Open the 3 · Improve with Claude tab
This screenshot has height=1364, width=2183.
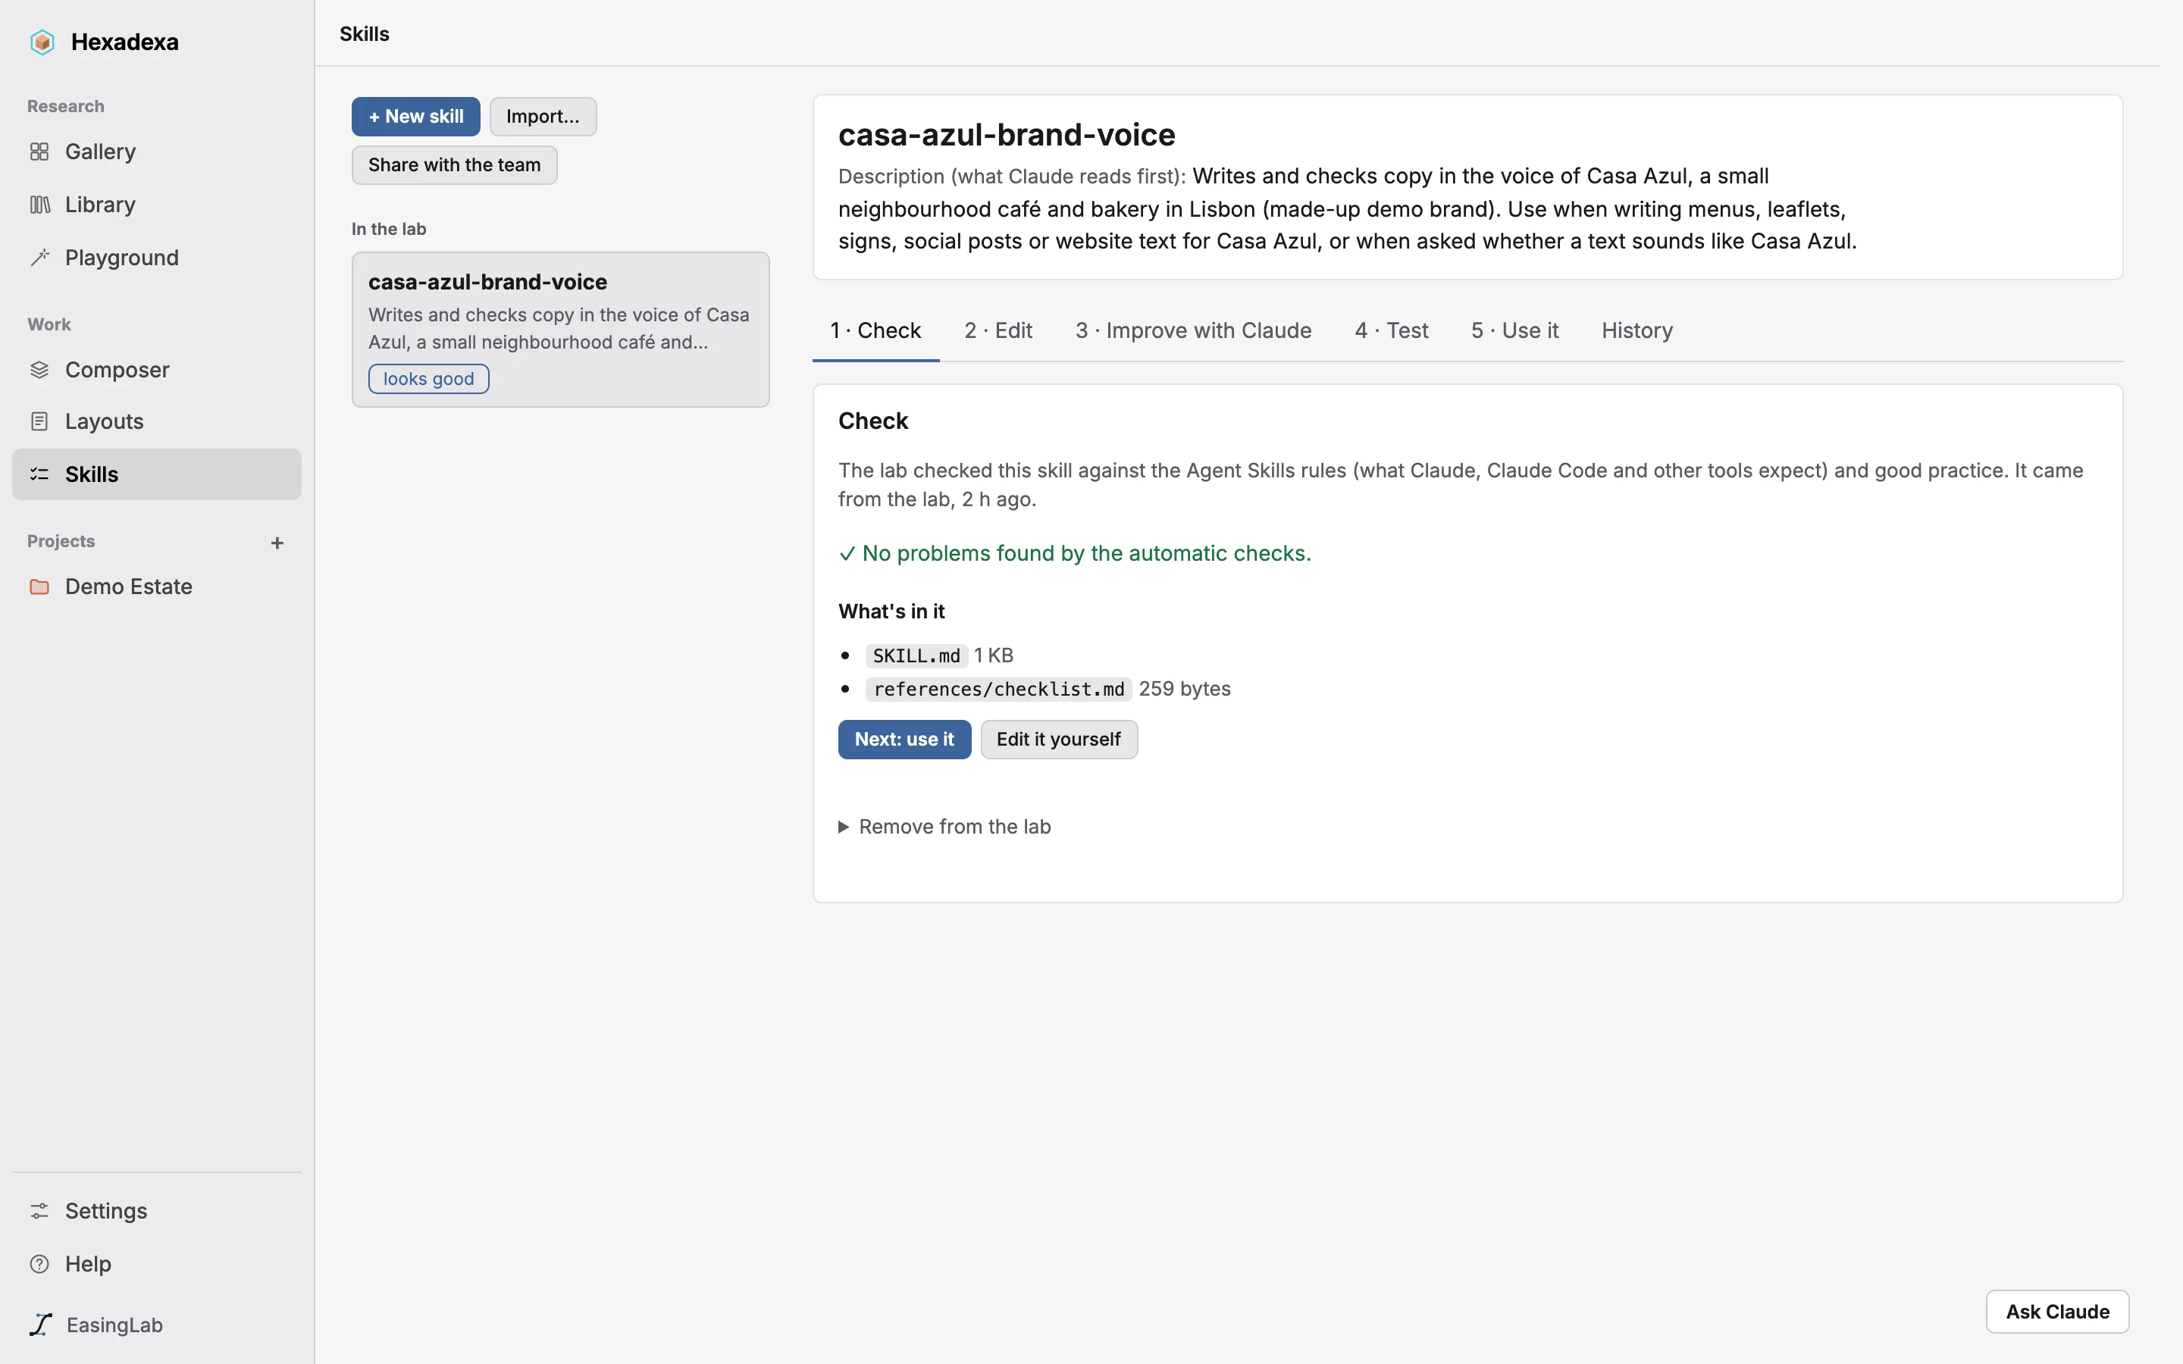pyautogui.click(x=1192, y=330)
